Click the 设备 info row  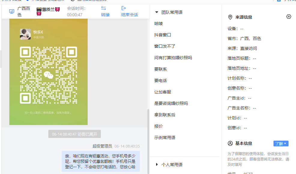point(236,29)
